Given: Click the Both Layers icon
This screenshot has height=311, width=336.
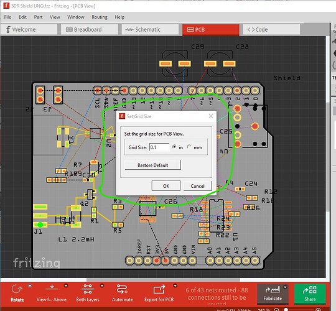Looking at the screenshot, I should click(x=88, y=289).
